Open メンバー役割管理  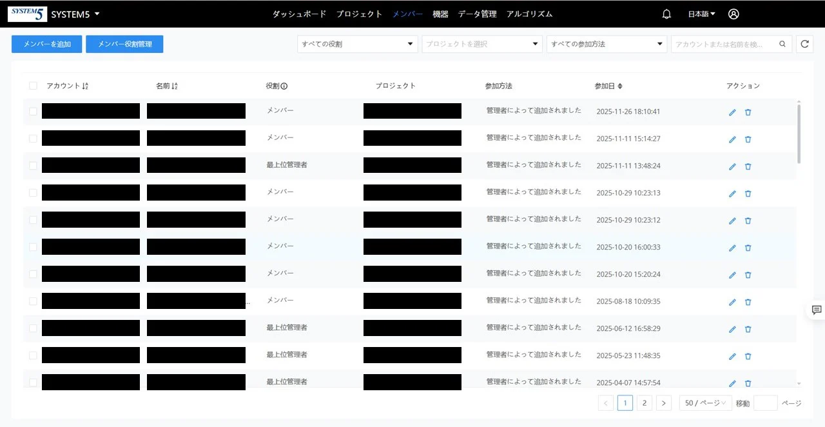point(124,44)
